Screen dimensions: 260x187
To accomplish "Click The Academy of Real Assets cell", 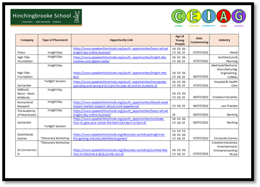I will click(27, 113).
